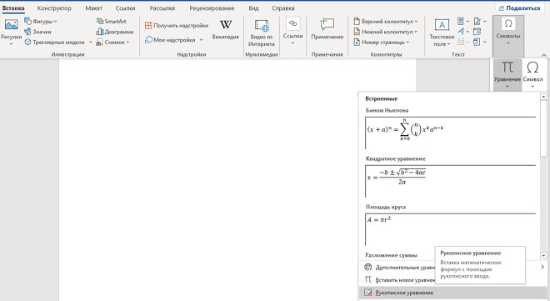Expand the signature line dropdown arrow
Screen dimensions: 550x301
[x=485, y=22]
